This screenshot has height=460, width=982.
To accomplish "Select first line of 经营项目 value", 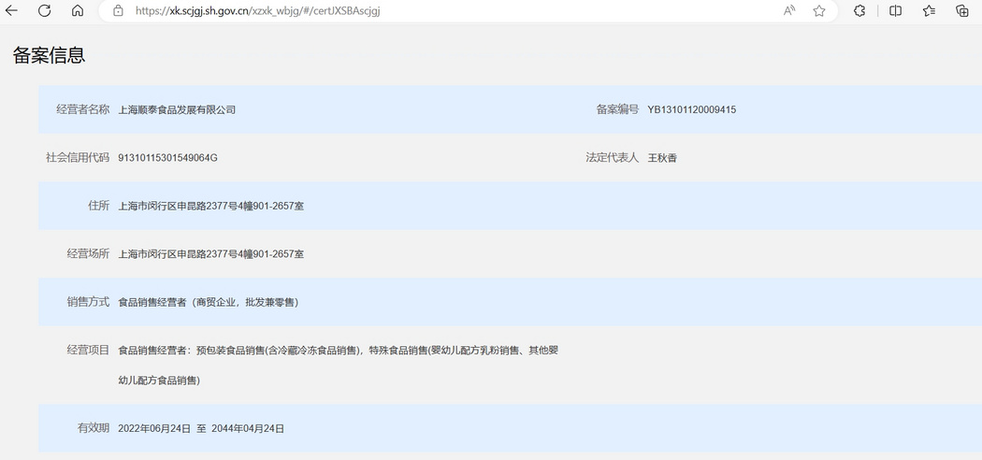I will pos(339,351).
